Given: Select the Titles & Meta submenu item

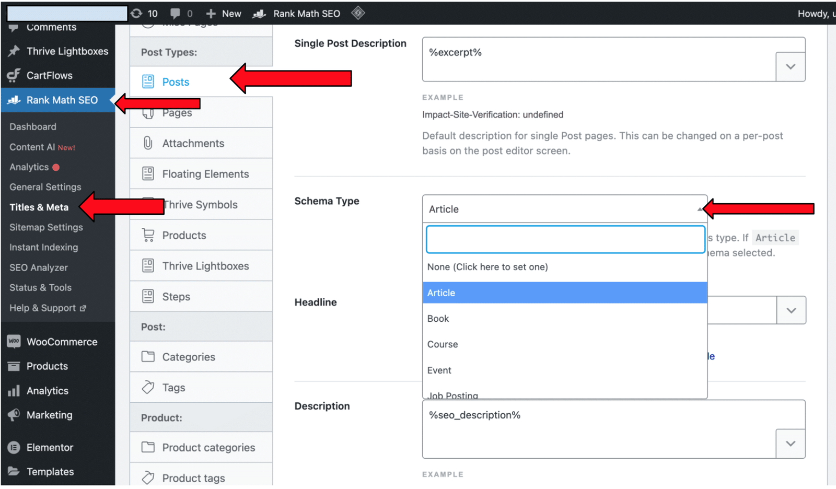Looking at the screenshot, I should [x=39, y=207].
